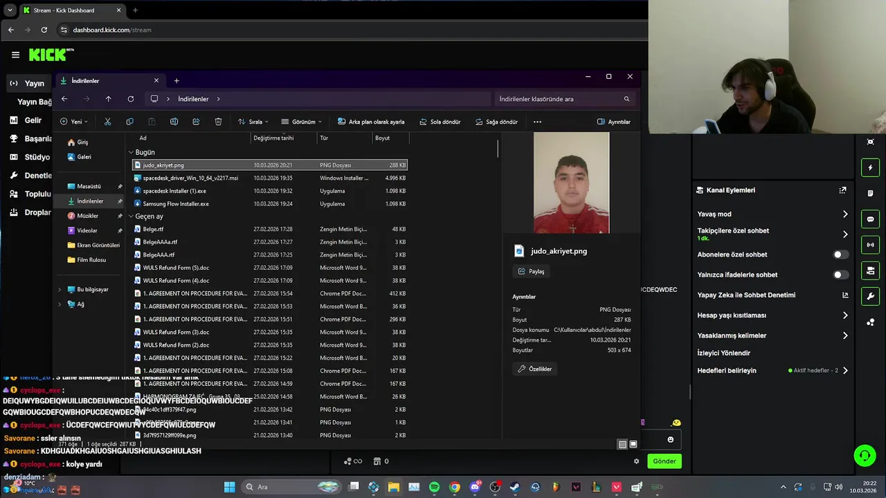Toggle the Ayrıntılar details pane button
886x498 pixels.
[614, 122]
